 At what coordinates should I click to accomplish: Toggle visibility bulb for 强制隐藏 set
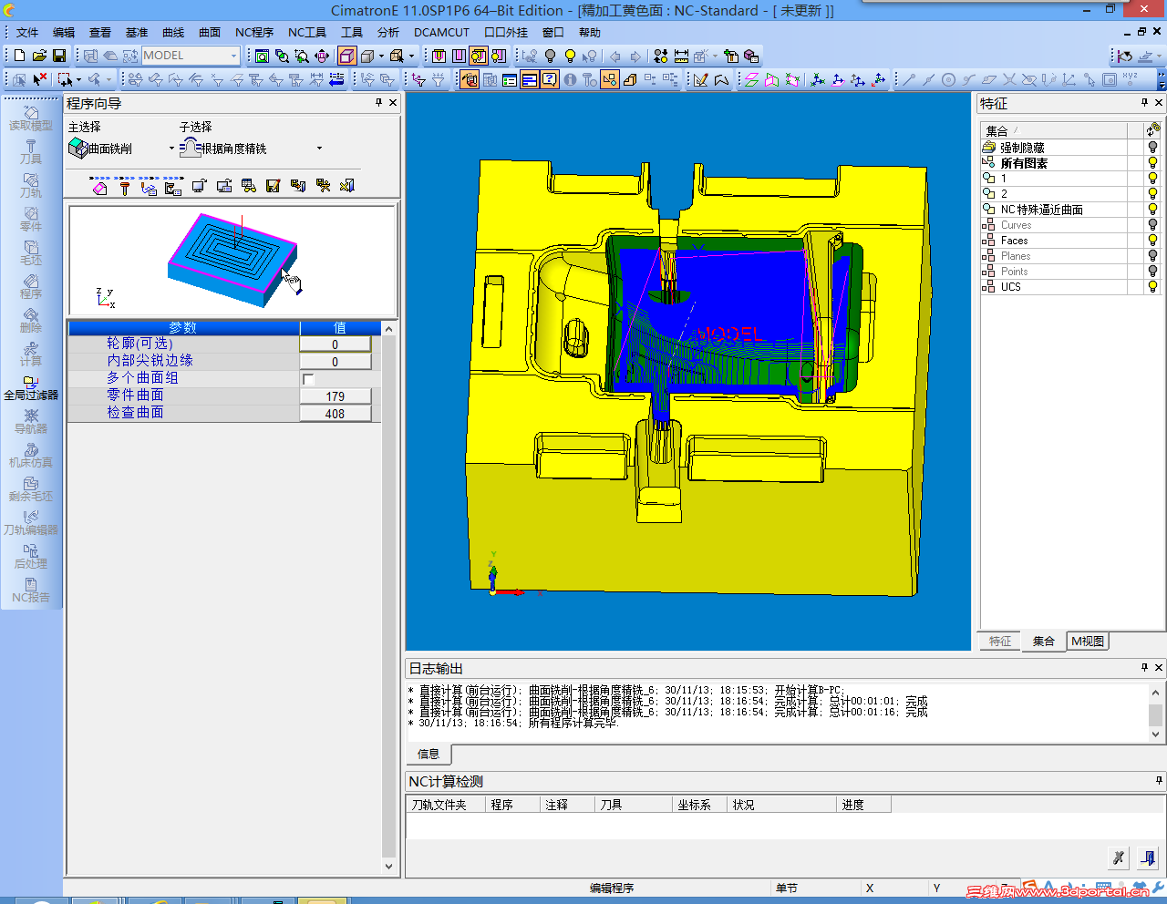[1152, 147]
